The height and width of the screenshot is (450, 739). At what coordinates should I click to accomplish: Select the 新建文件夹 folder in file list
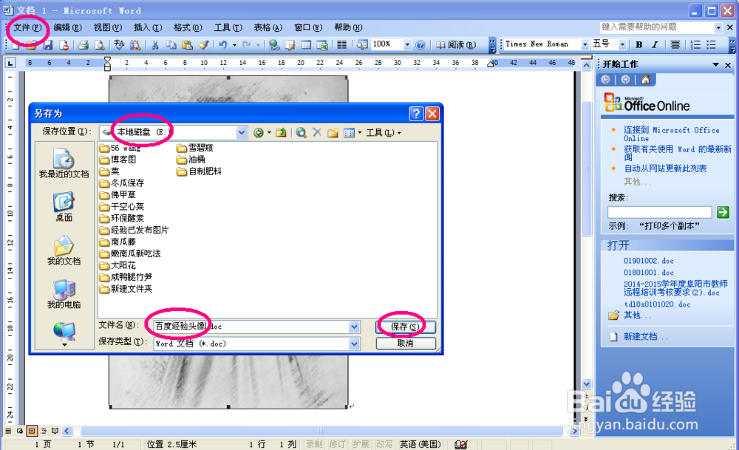(126, 289)
